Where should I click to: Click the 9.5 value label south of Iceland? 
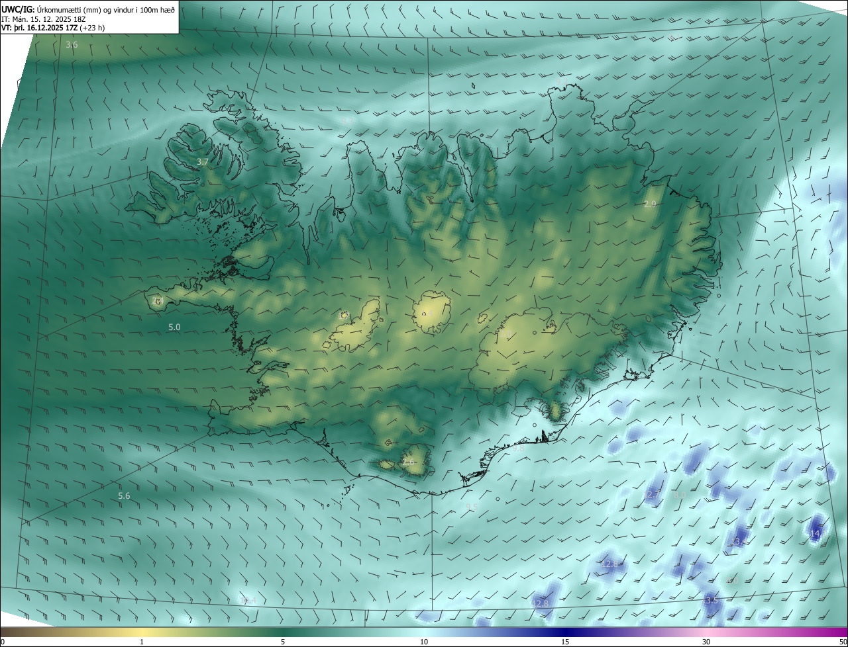(x=472, y=507)
